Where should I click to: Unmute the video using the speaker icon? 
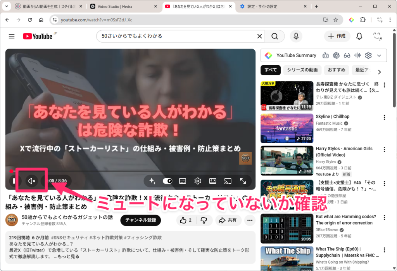point(32,181)
